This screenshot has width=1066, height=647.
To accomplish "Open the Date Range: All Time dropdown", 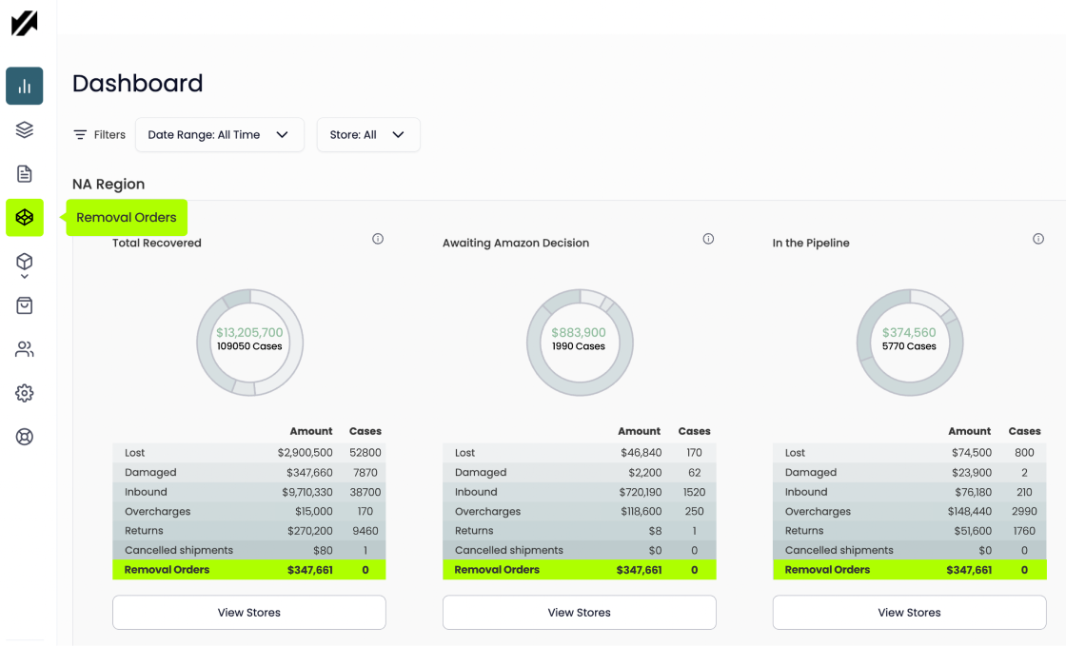I will pos(219,134).
